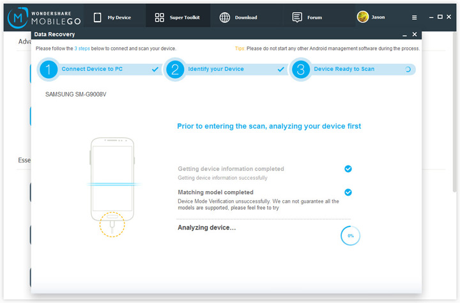Close the Data Recovery dialog

(415, 35)
